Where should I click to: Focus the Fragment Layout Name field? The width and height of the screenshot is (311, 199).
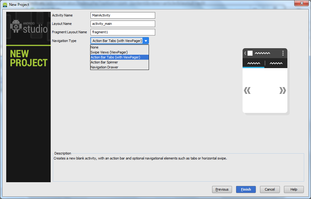(123, 32)
